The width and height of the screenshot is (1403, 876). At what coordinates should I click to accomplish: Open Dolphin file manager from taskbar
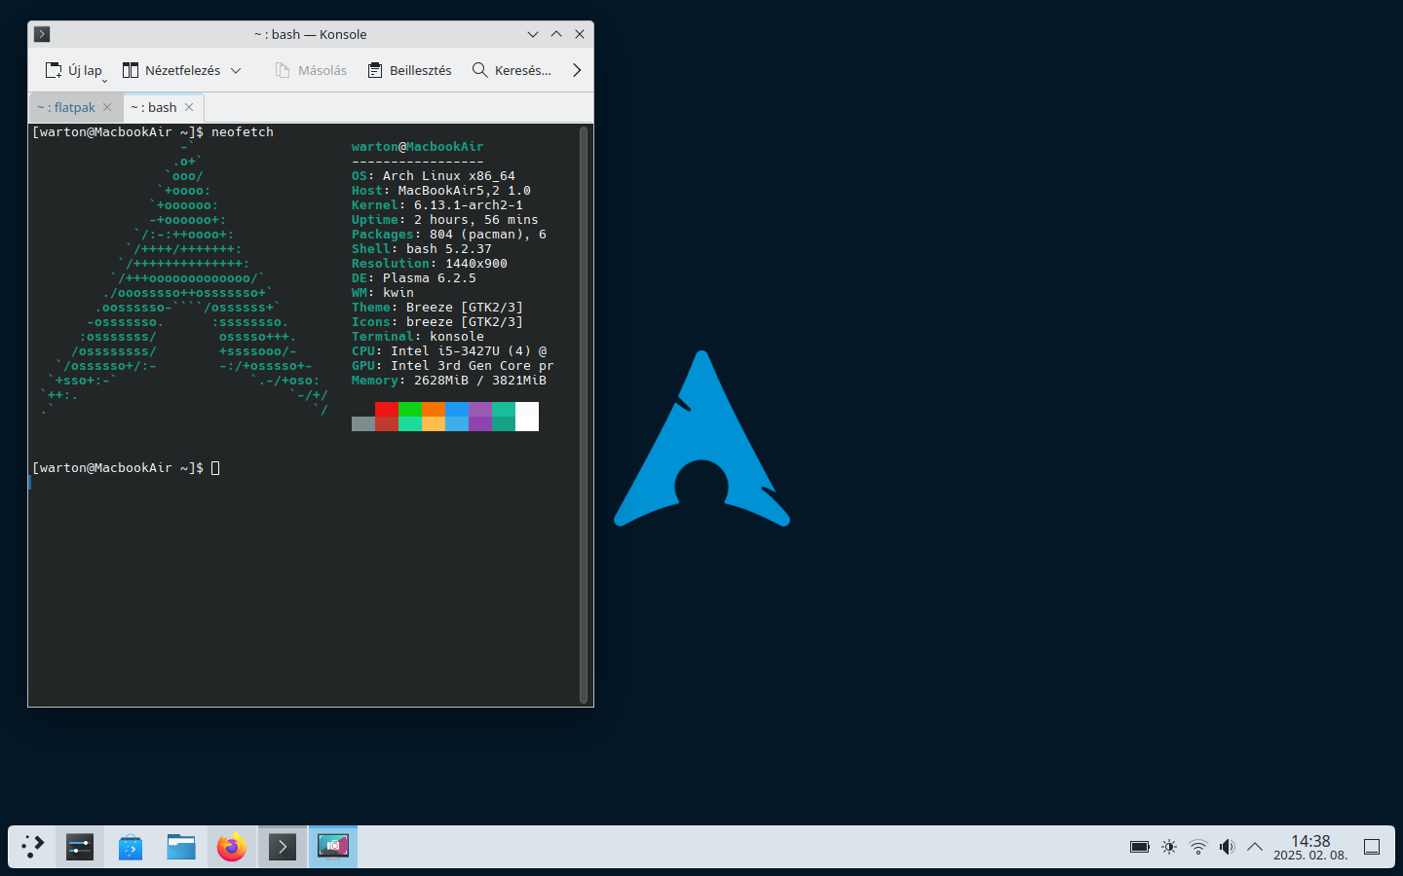click(x=181, y=847)
